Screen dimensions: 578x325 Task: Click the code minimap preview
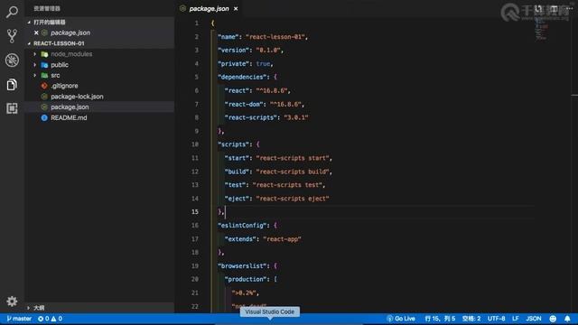pos(541,30)
